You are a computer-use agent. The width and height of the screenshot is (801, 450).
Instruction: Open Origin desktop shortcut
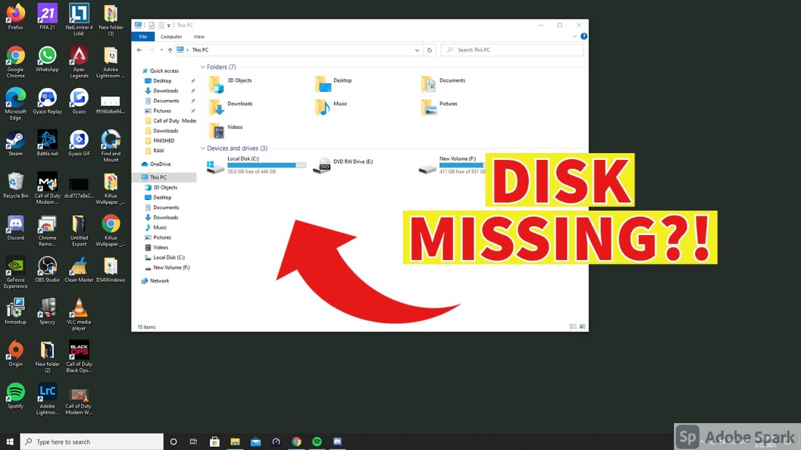coord(16,353)
